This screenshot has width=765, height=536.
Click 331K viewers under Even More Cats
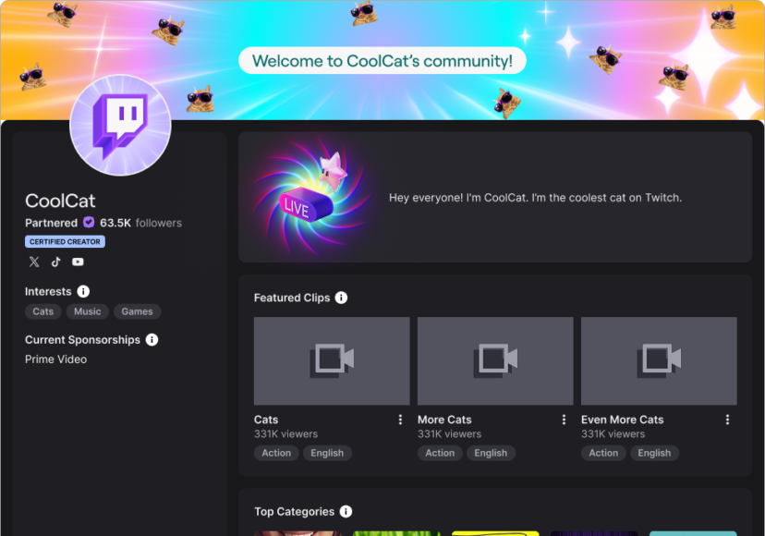point(613,433)
